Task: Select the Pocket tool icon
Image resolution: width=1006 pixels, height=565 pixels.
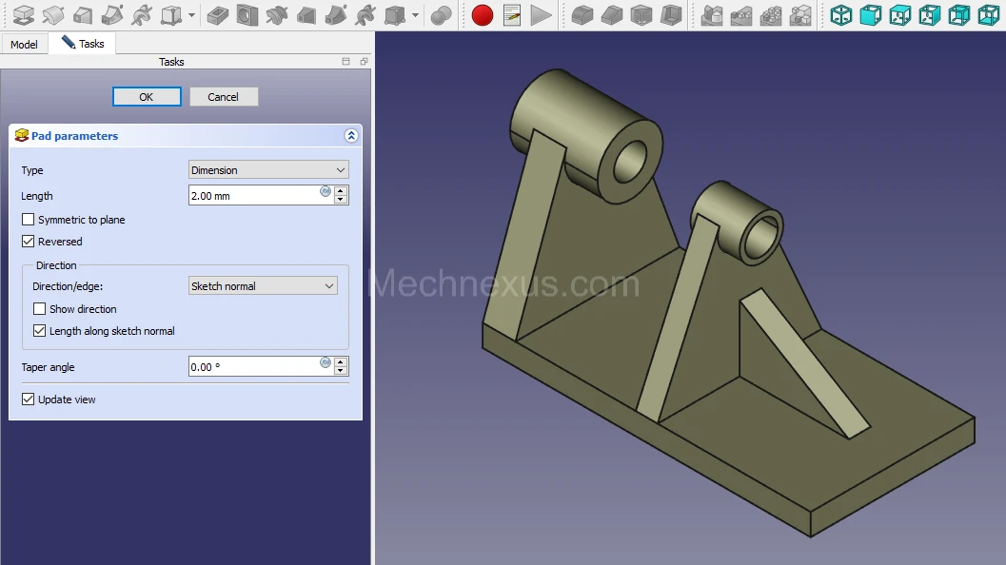Action: [x=218, y=15]
